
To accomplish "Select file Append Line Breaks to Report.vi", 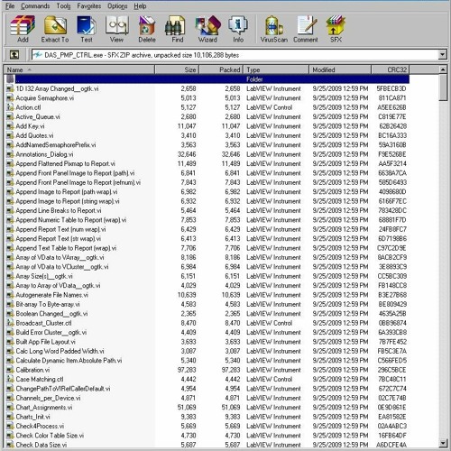I will click(59, 210).
